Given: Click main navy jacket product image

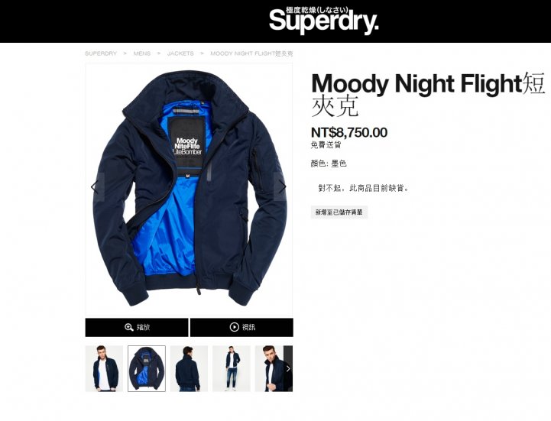Looking at the screenshot, I should (x=189, y=189).
